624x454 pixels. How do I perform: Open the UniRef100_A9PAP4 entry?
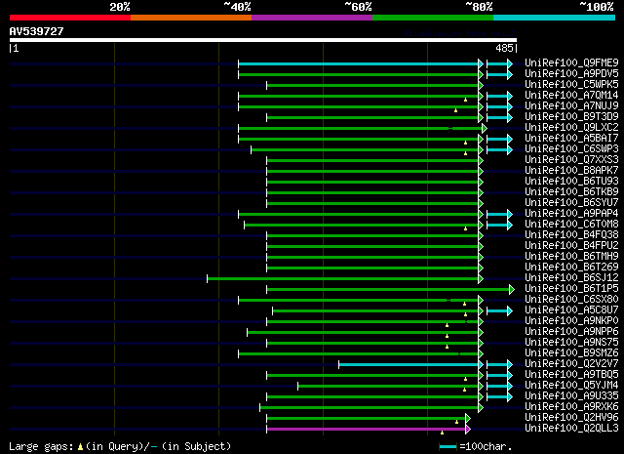tap(571, 214)
